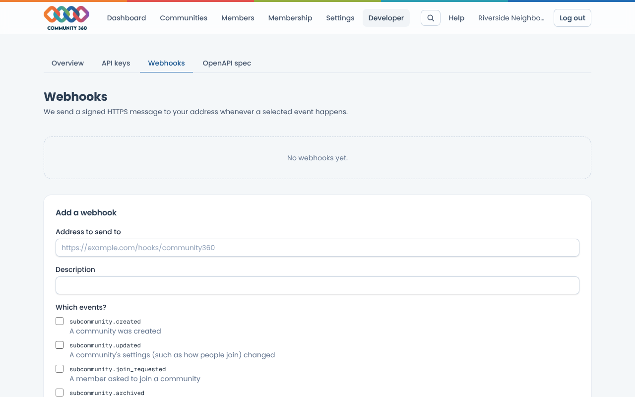Enable the subcommunity.updated event checkbox
The width and height of the screenshot is (635, 397).
click(60, 345)
